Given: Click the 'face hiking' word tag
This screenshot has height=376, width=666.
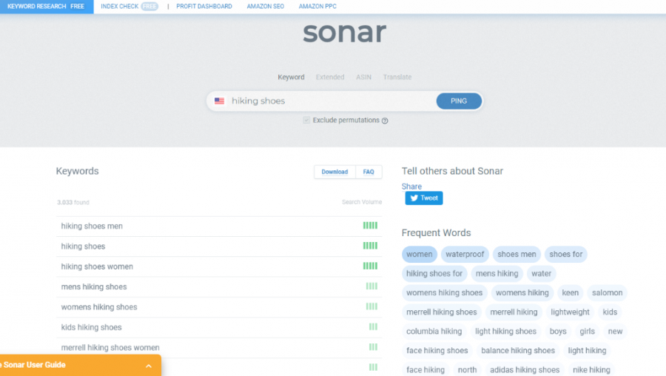Looking at the screenshot, I should click(425, 369).
